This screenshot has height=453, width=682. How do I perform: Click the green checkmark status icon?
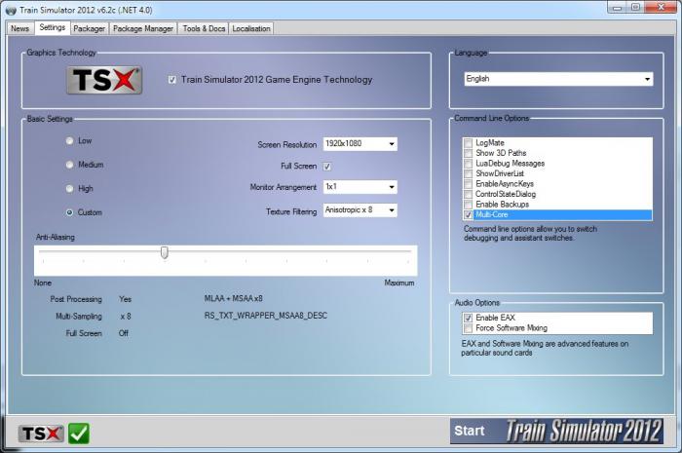pos(79,434)
